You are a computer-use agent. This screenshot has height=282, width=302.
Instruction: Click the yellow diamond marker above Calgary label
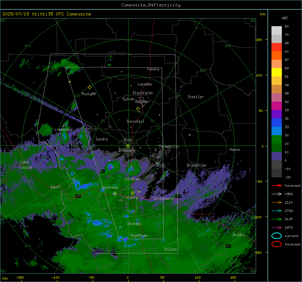[133, 193]
